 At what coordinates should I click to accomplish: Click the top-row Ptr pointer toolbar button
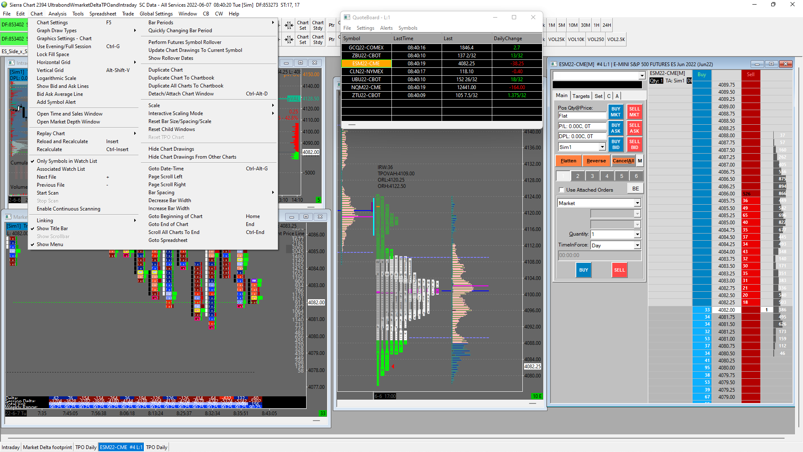click(332, 25)
